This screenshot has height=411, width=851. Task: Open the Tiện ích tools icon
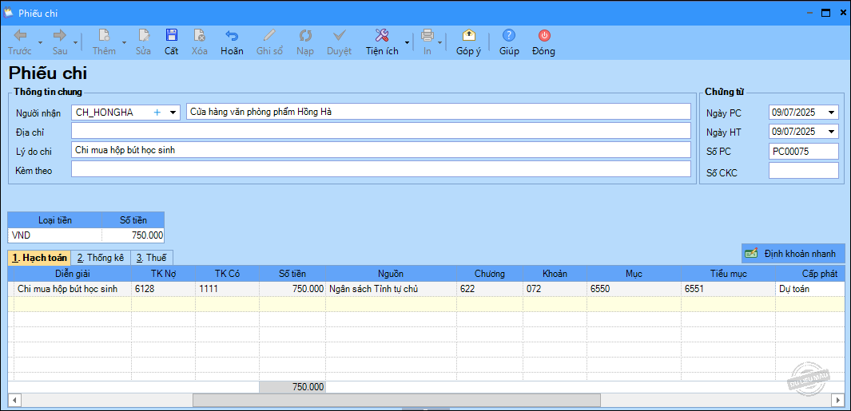pyautogui.click(x=382, y=36)
